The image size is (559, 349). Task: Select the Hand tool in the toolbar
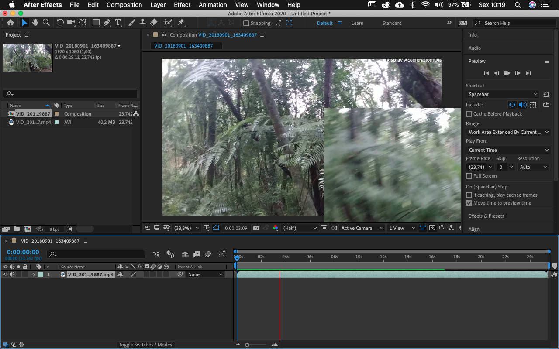point(35,22)
